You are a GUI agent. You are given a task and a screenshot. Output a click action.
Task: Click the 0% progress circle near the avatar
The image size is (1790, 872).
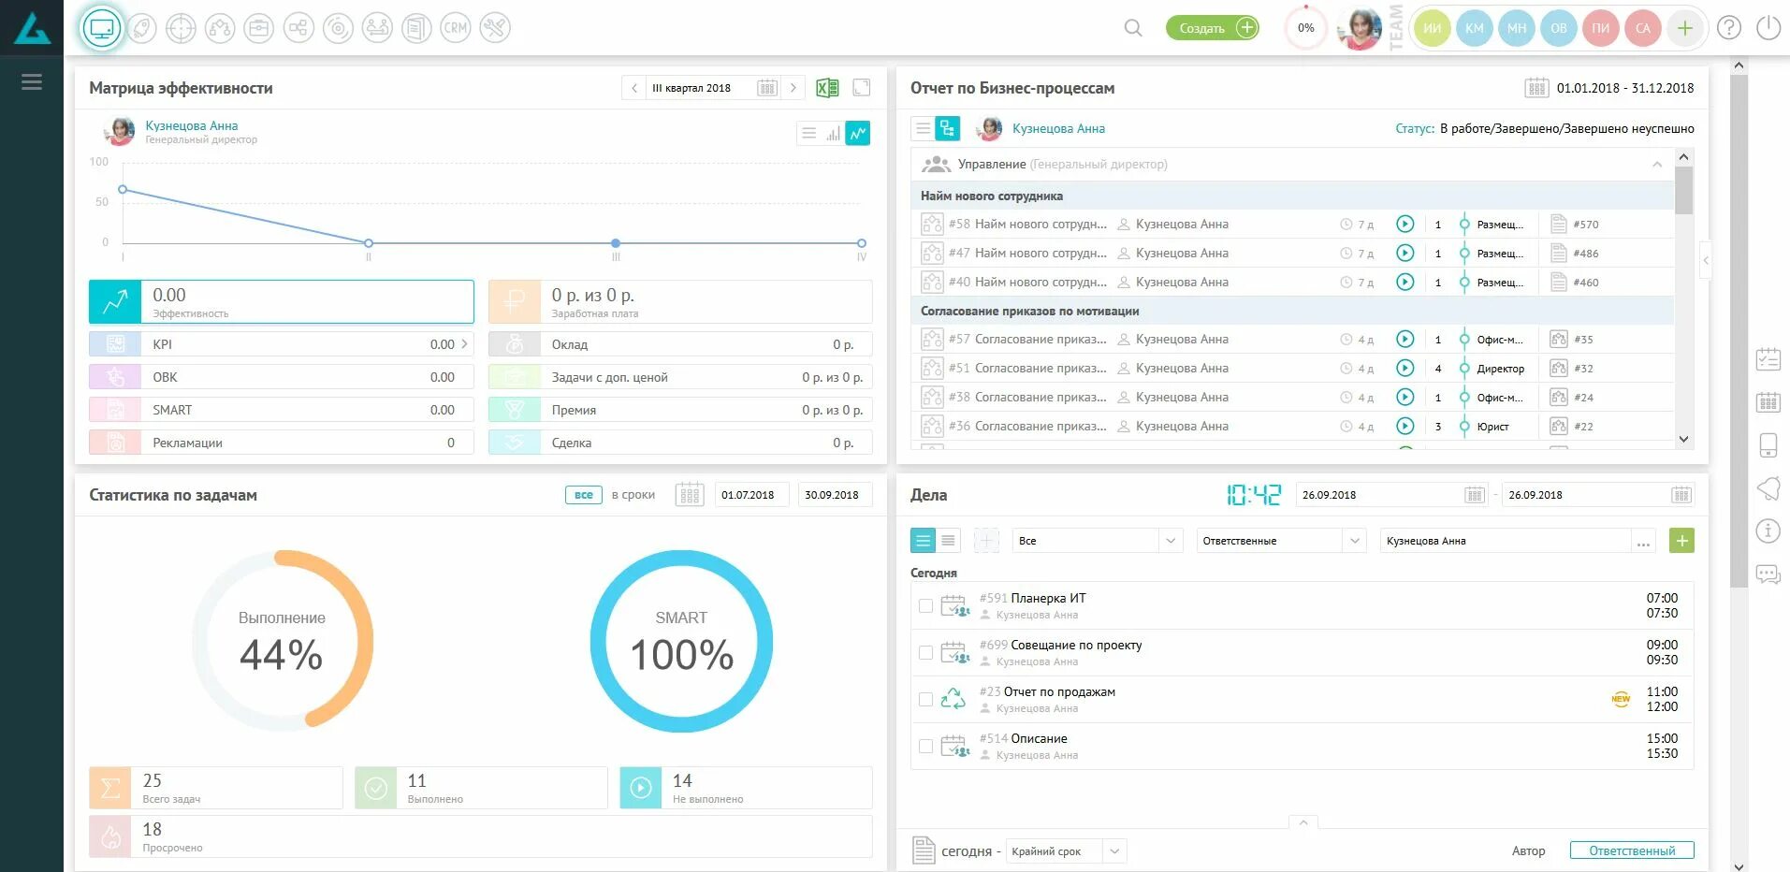click(1304, 28)
